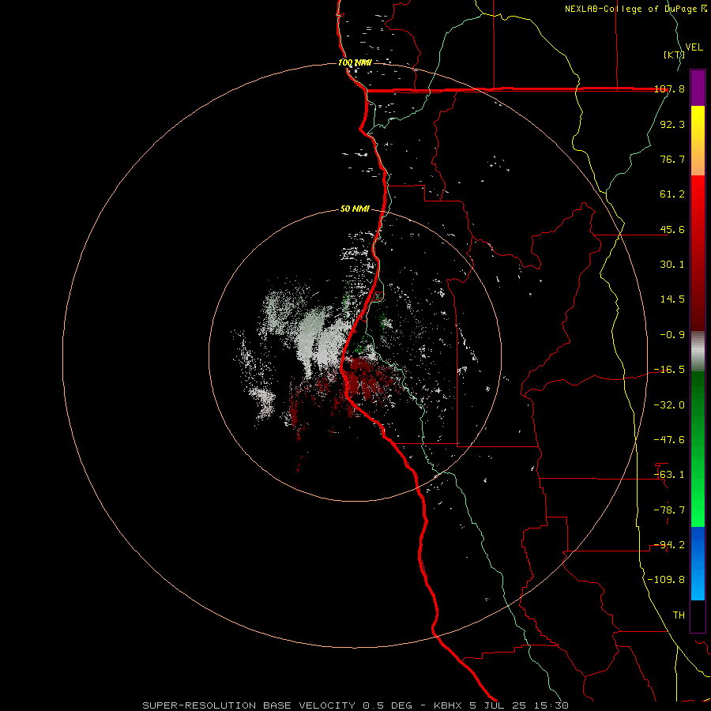Select the 107.8 legend value
The image size is (711, 711).
point(669,88)
